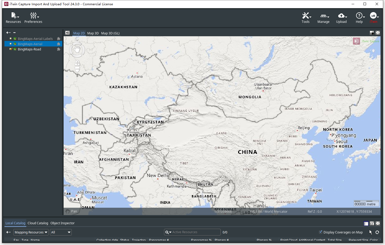Switch catalog panel to docked layout

tap(366, 223)
